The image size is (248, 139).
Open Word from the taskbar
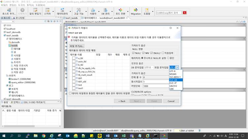coord(108,136)
